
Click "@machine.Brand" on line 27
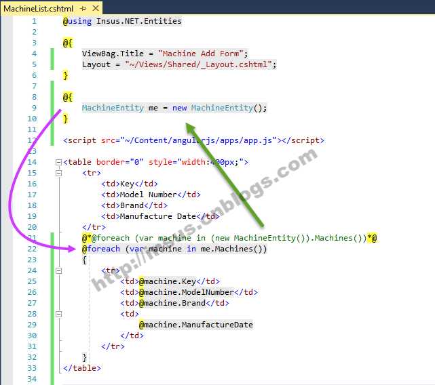point(172,303)
